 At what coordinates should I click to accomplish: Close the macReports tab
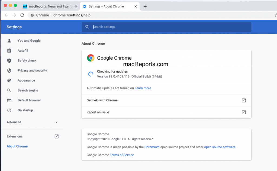tap(76, 6)
